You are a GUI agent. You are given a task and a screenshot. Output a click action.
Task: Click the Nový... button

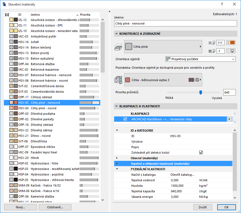20,207
